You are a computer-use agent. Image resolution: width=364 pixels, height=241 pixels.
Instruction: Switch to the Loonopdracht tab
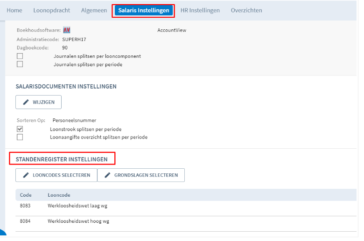[51, 10]
